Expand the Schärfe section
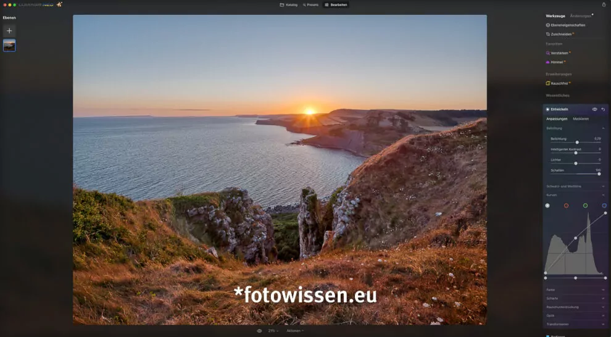The height and width of the screenshot is (337, 611). [576, 299]
